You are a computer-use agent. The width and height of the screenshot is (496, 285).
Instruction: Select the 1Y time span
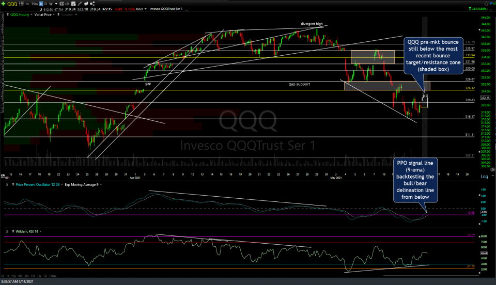[8, 276]
